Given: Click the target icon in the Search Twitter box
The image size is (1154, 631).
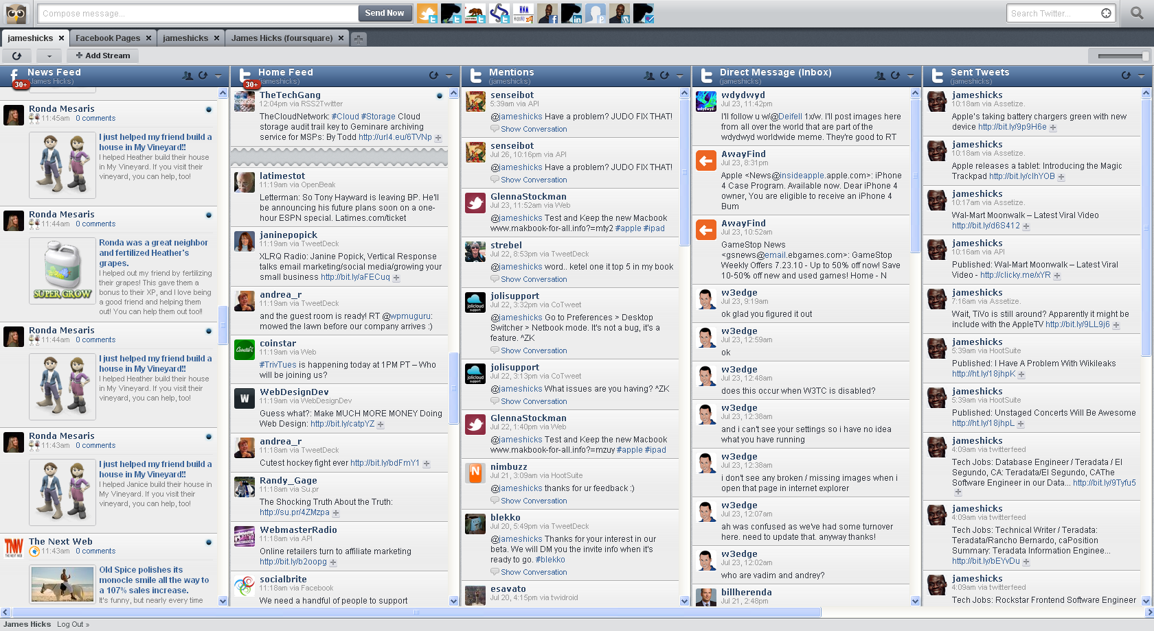Looking at the screenshot, I should pos(1106,13).
